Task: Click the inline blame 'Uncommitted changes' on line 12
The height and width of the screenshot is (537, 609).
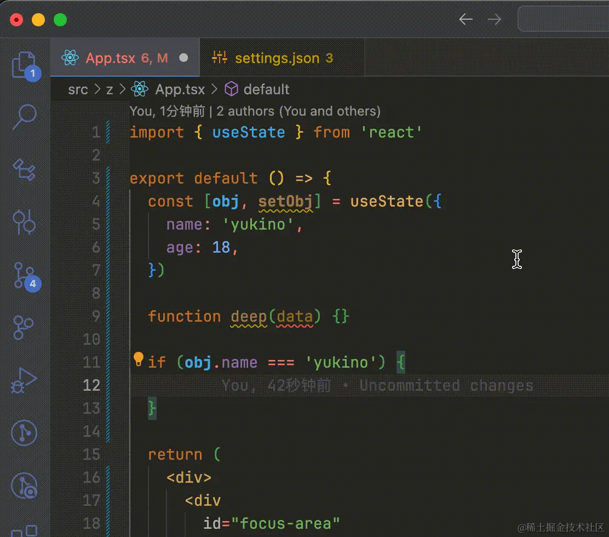Action: point(446,385)
